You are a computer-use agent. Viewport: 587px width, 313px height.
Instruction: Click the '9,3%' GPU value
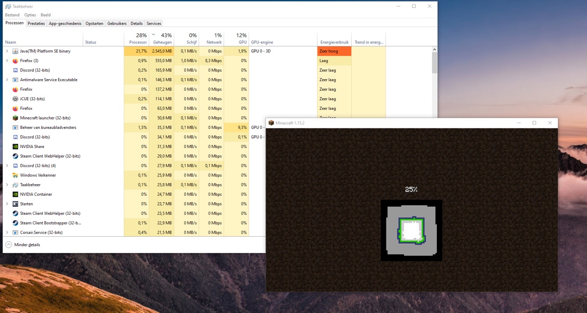[242, 127]
